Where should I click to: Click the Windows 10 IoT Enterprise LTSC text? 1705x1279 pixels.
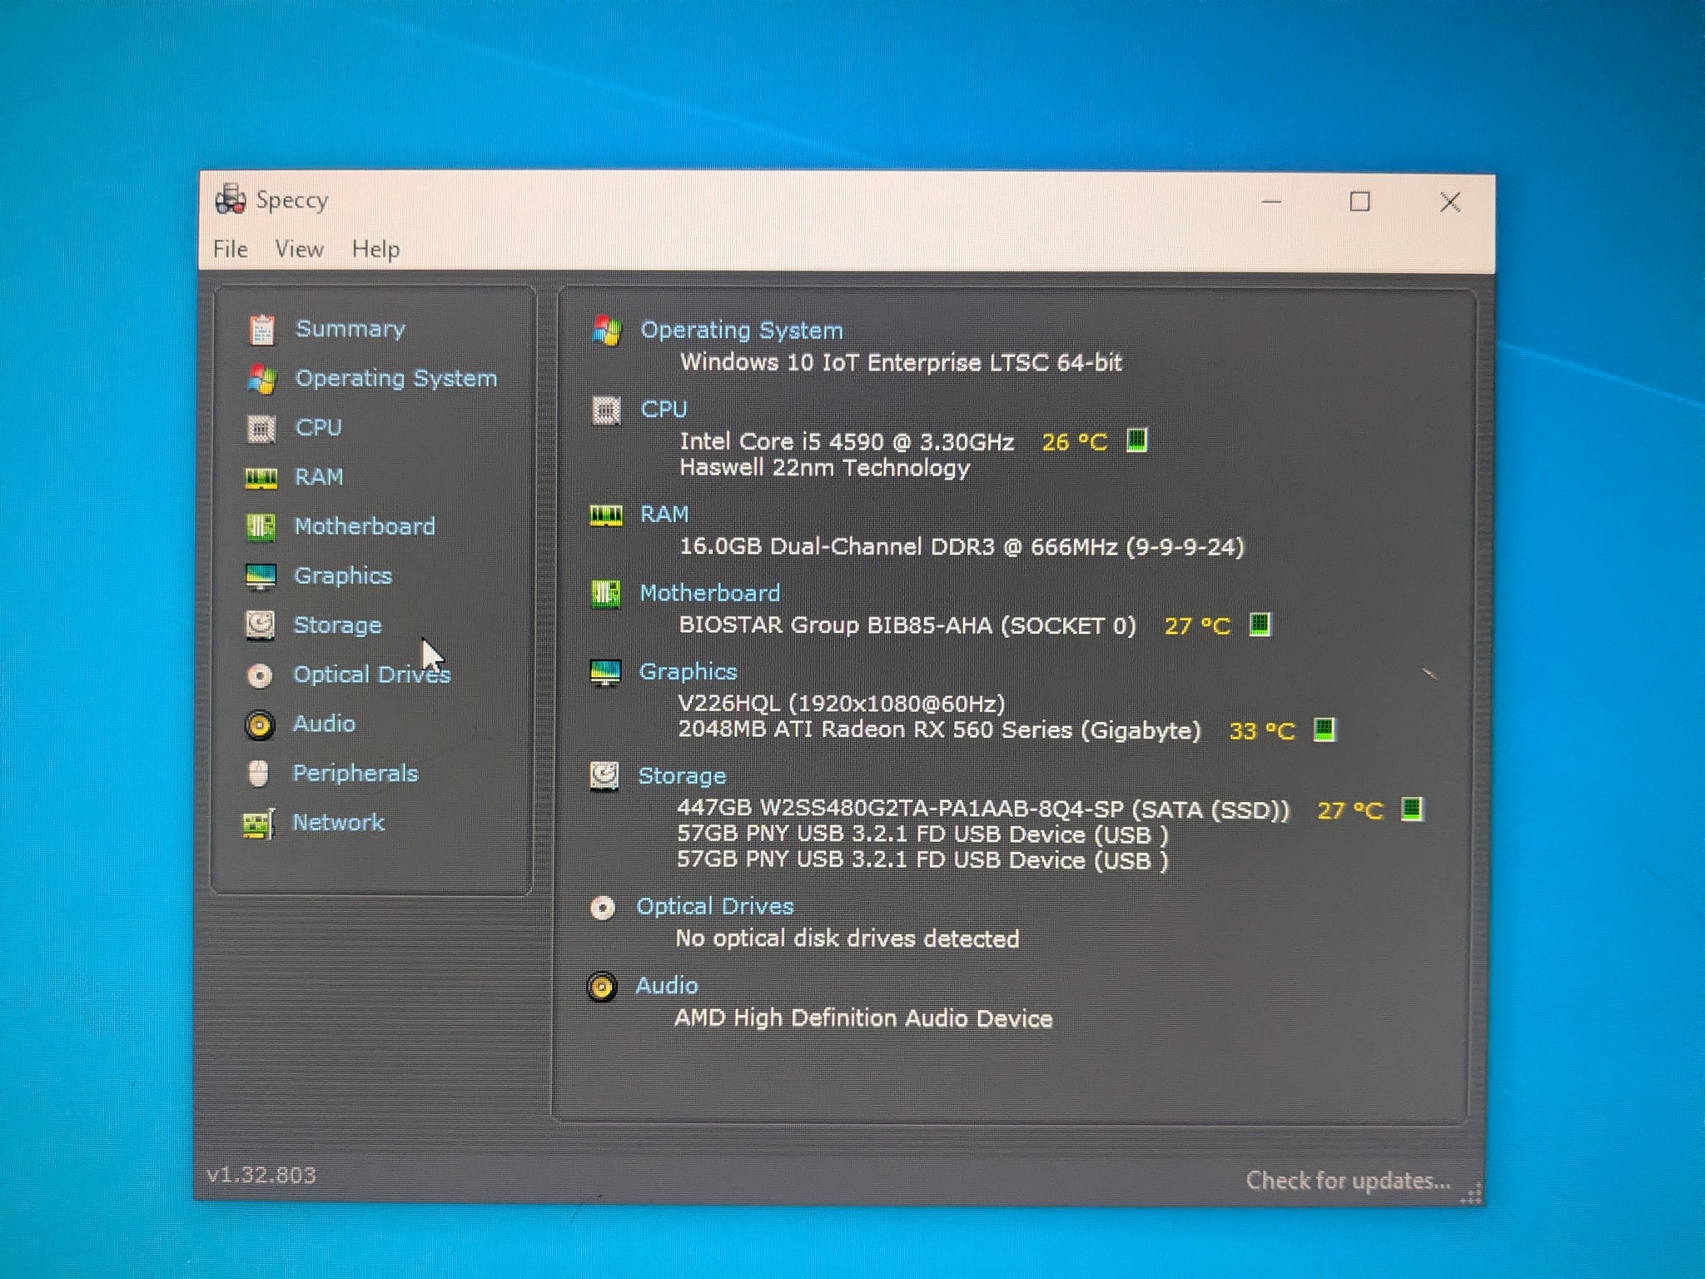(901, 362)
